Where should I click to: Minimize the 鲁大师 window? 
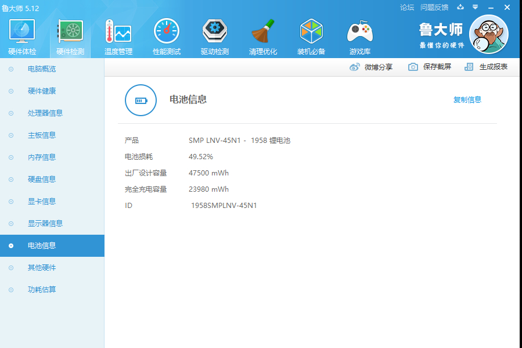point(491,8)
